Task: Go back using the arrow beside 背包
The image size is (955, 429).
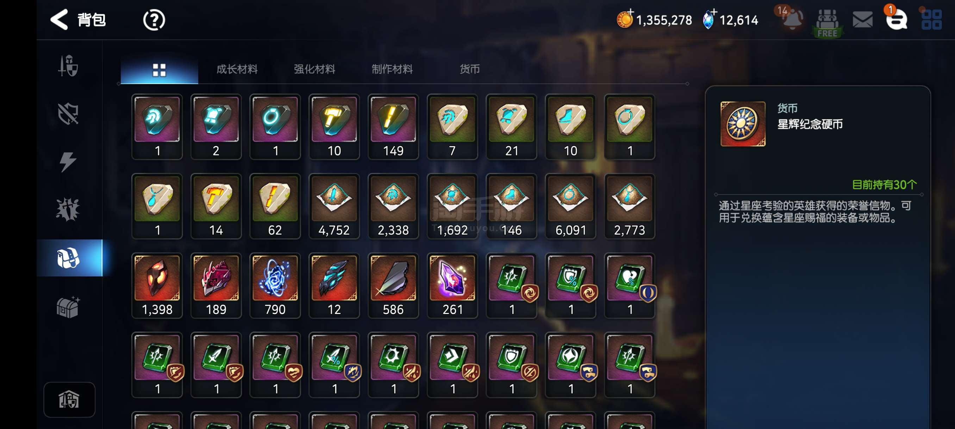Action: (59, 20)
